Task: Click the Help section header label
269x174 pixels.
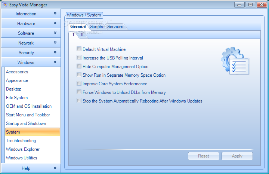Action: 26,168
